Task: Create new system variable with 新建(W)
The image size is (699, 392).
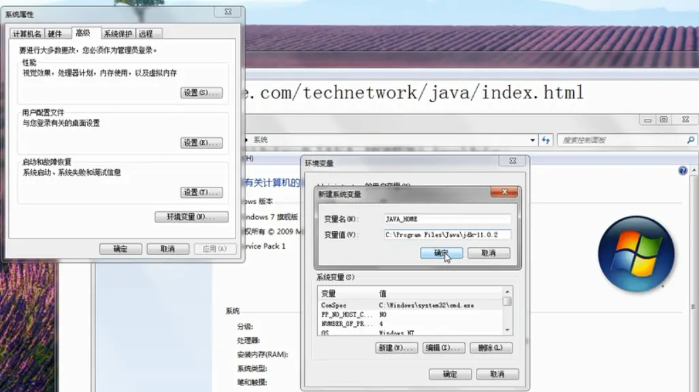Action: coord(396,348)
